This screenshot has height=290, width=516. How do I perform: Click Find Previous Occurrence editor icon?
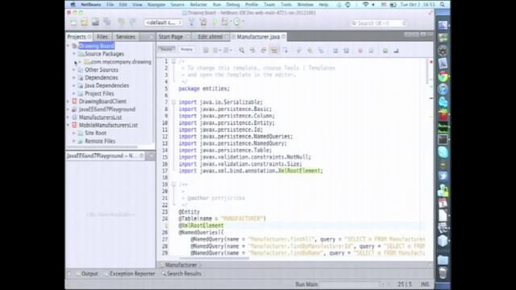pos(252,50)
